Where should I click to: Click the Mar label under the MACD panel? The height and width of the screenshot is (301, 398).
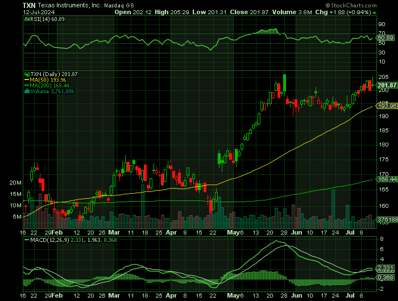[x=114, y=296]
